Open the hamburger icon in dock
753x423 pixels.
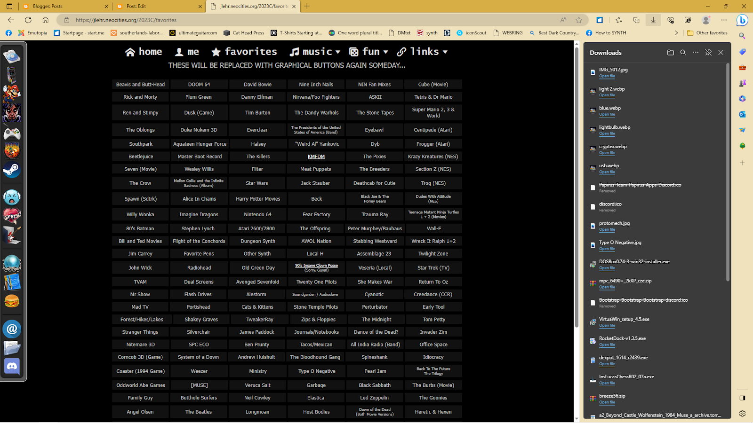pyautogui.click(x=12, y=301)
